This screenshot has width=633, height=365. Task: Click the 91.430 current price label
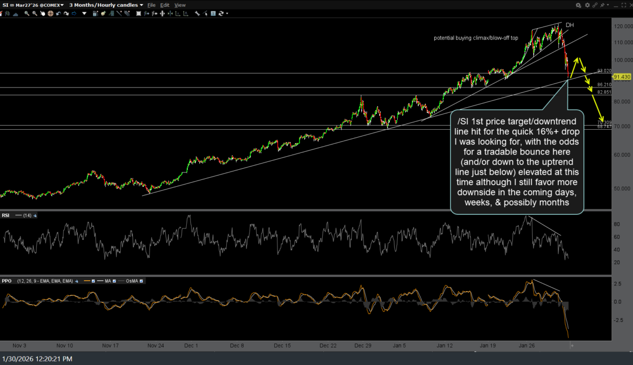(621, 76)
